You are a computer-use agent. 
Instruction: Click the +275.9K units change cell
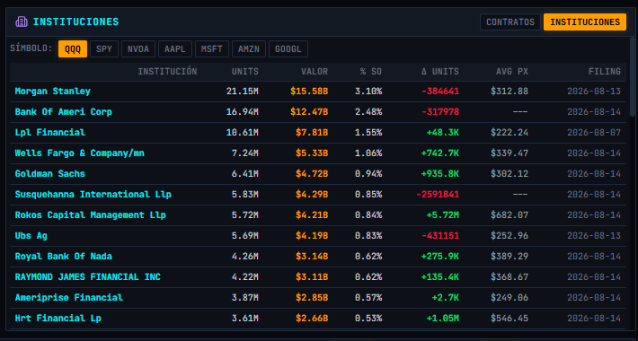click(440, 257)
